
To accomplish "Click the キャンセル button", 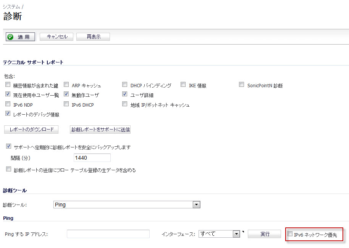I will point(57,37).
